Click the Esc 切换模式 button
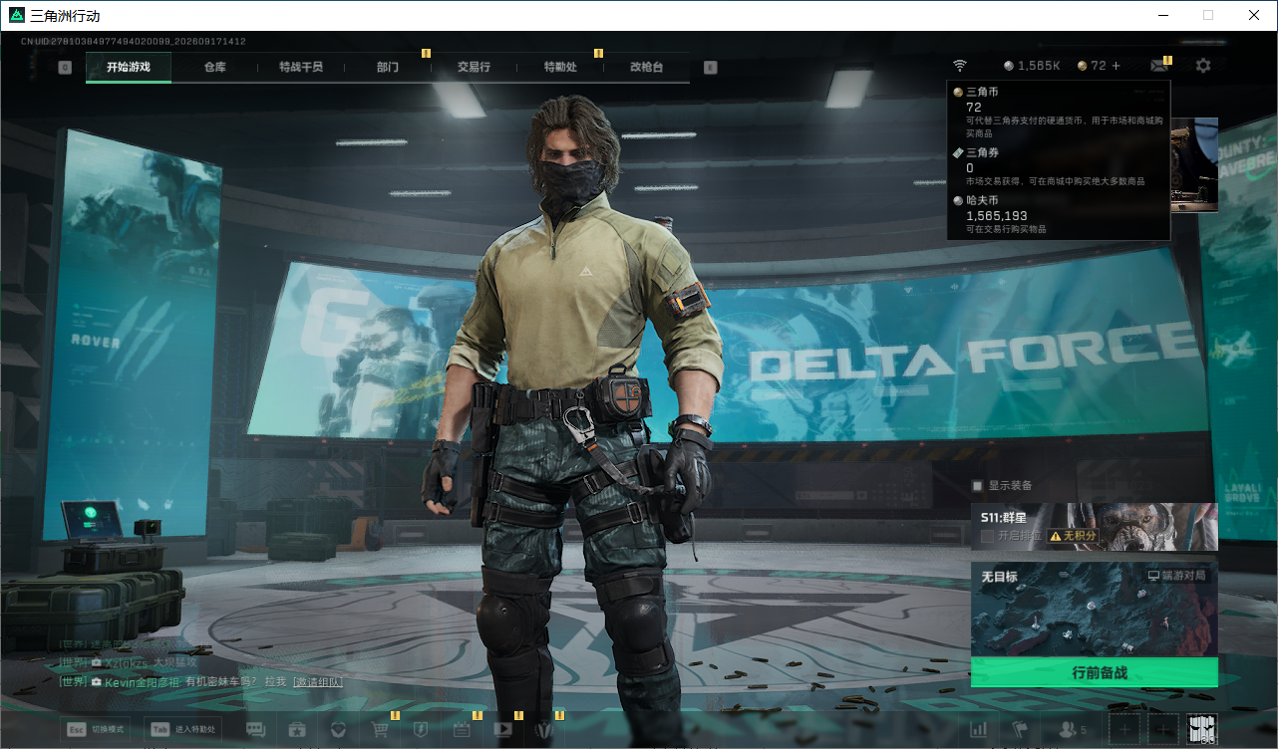 point(95,729)
